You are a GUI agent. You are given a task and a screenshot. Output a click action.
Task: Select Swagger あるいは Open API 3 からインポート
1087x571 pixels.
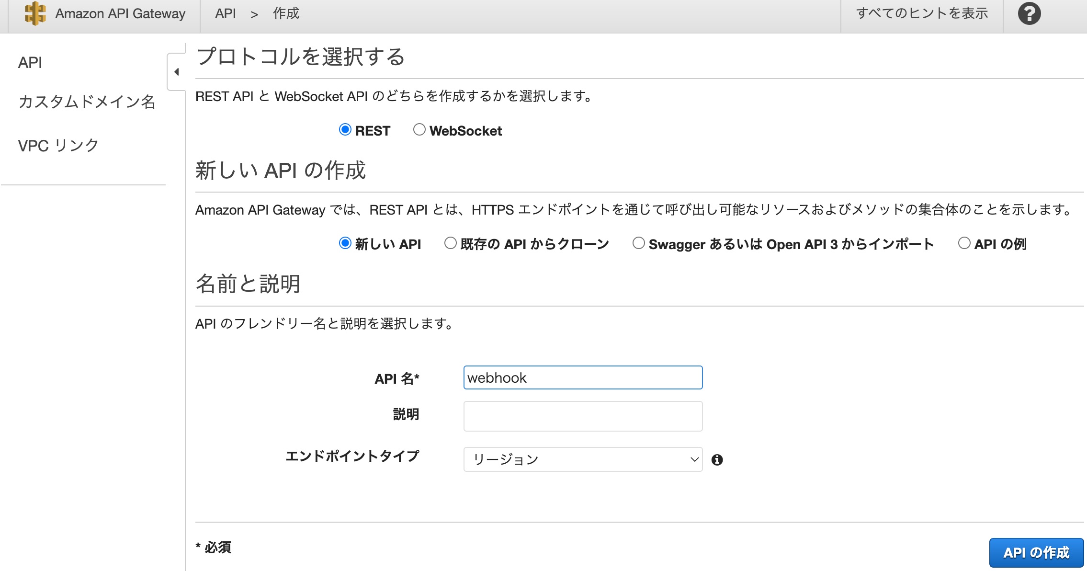(638, 243)
